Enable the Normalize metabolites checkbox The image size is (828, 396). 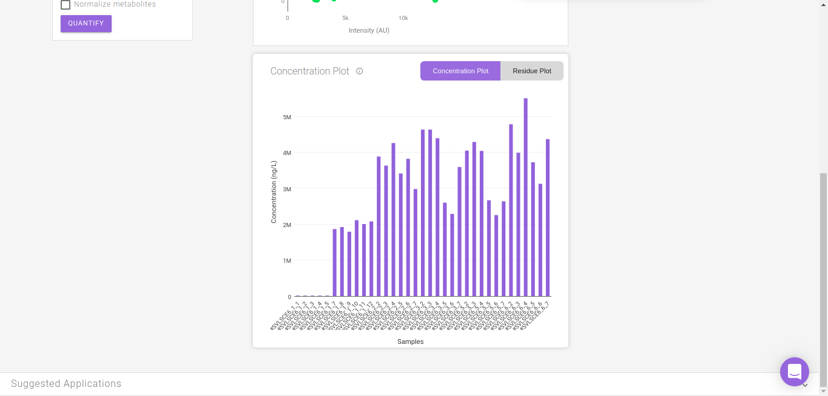[66, 5]
